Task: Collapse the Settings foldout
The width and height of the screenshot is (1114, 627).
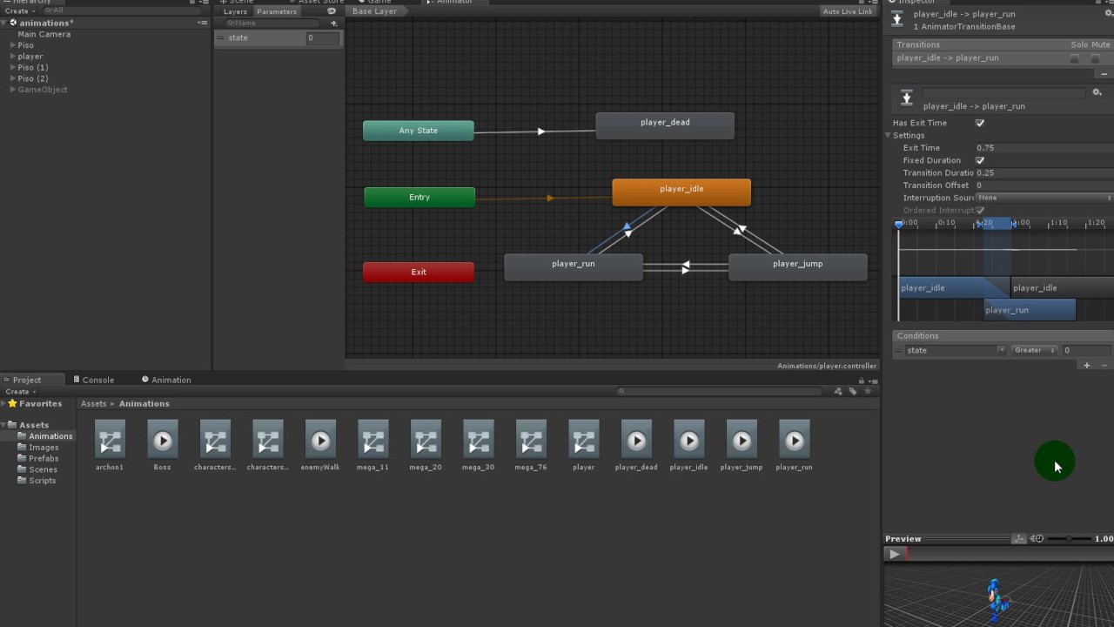Action: (889, 135)
